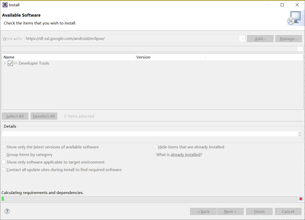Open the help question mark icon

tap(7, 211)
